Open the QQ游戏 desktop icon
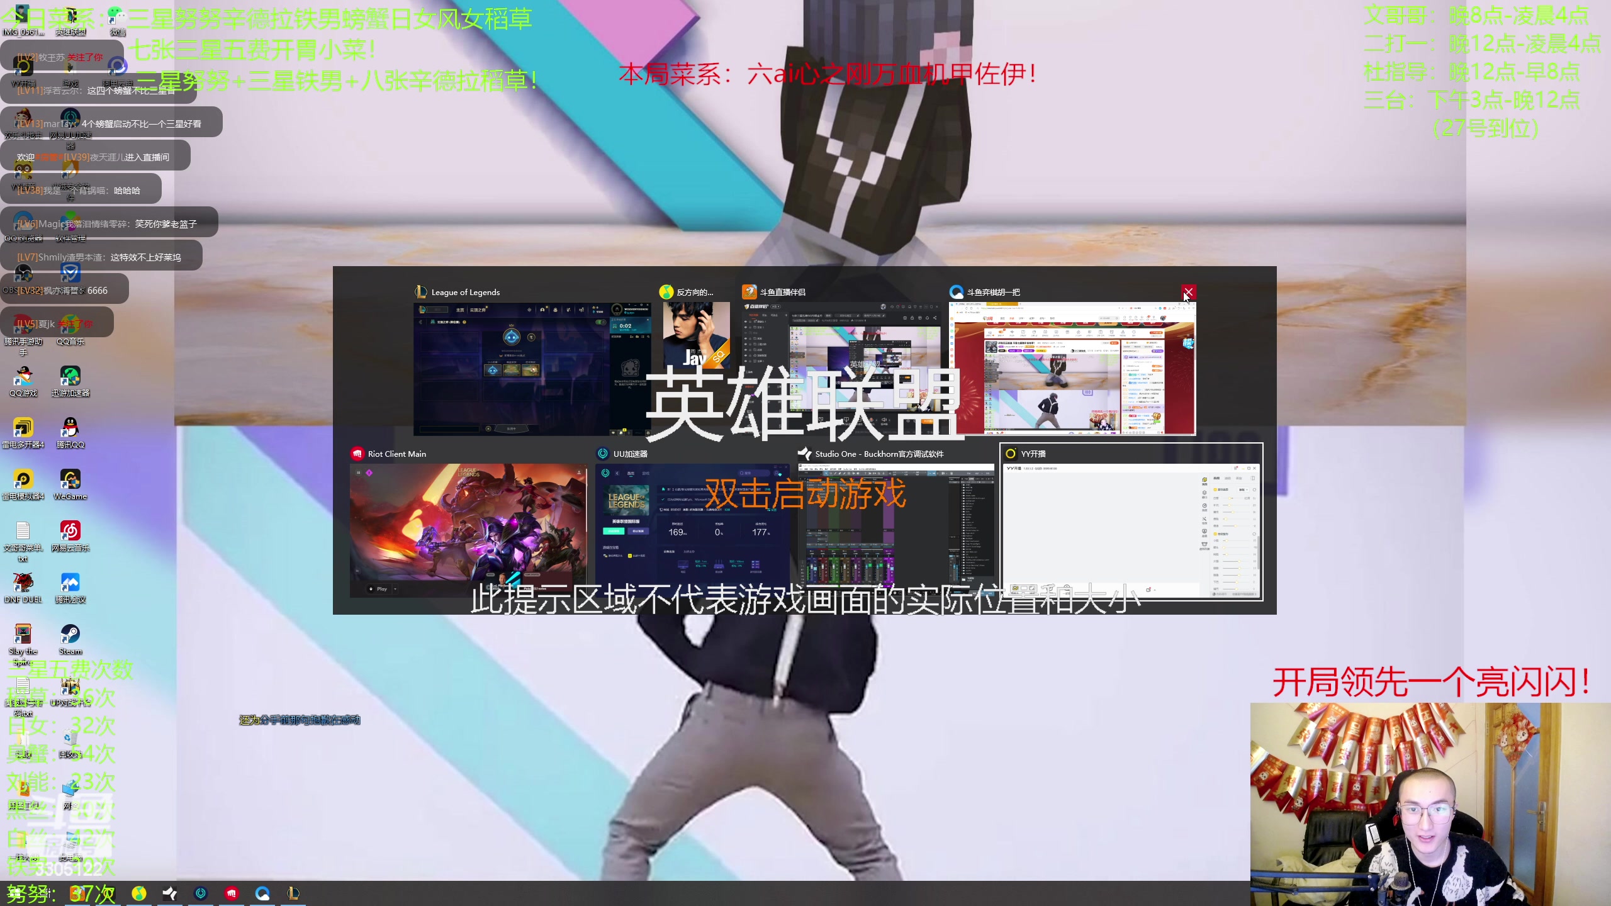This screenshot has height=906, width=1611. coord(23,381)
